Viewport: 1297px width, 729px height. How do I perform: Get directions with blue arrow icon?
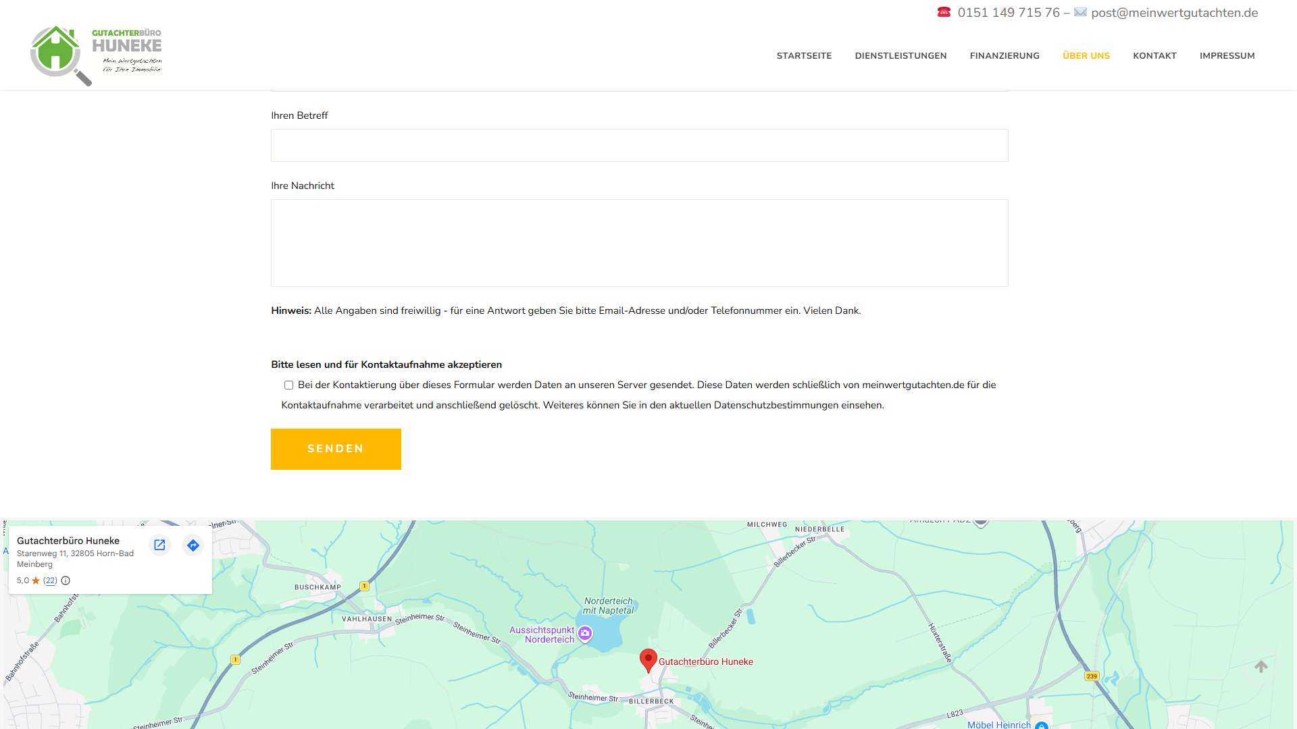click(x=193, y=545)
